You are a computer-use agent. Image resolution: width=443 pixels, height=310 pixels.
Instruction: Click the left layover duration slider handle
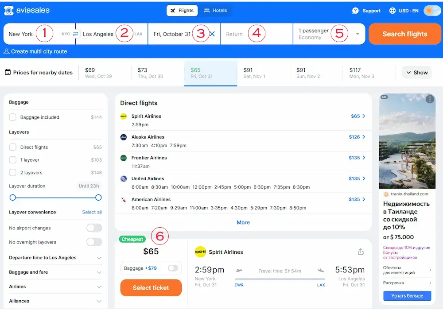click(13, 198)
